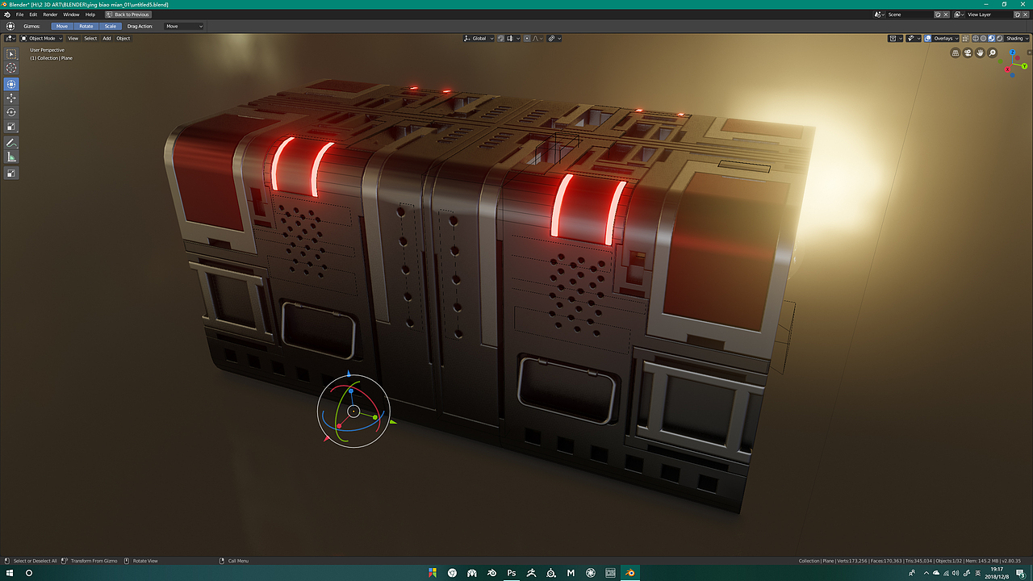Open the Object menu in the viewport header
This screenshot has height=581, width=1033.
click(x=123, y=38)
